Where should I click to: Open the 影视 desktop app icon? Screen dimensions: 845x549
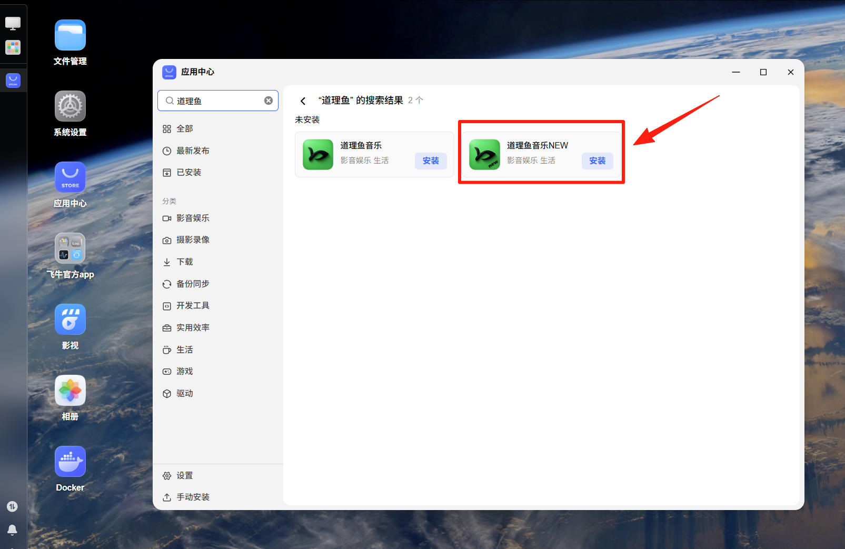click(x=70, y=320)
